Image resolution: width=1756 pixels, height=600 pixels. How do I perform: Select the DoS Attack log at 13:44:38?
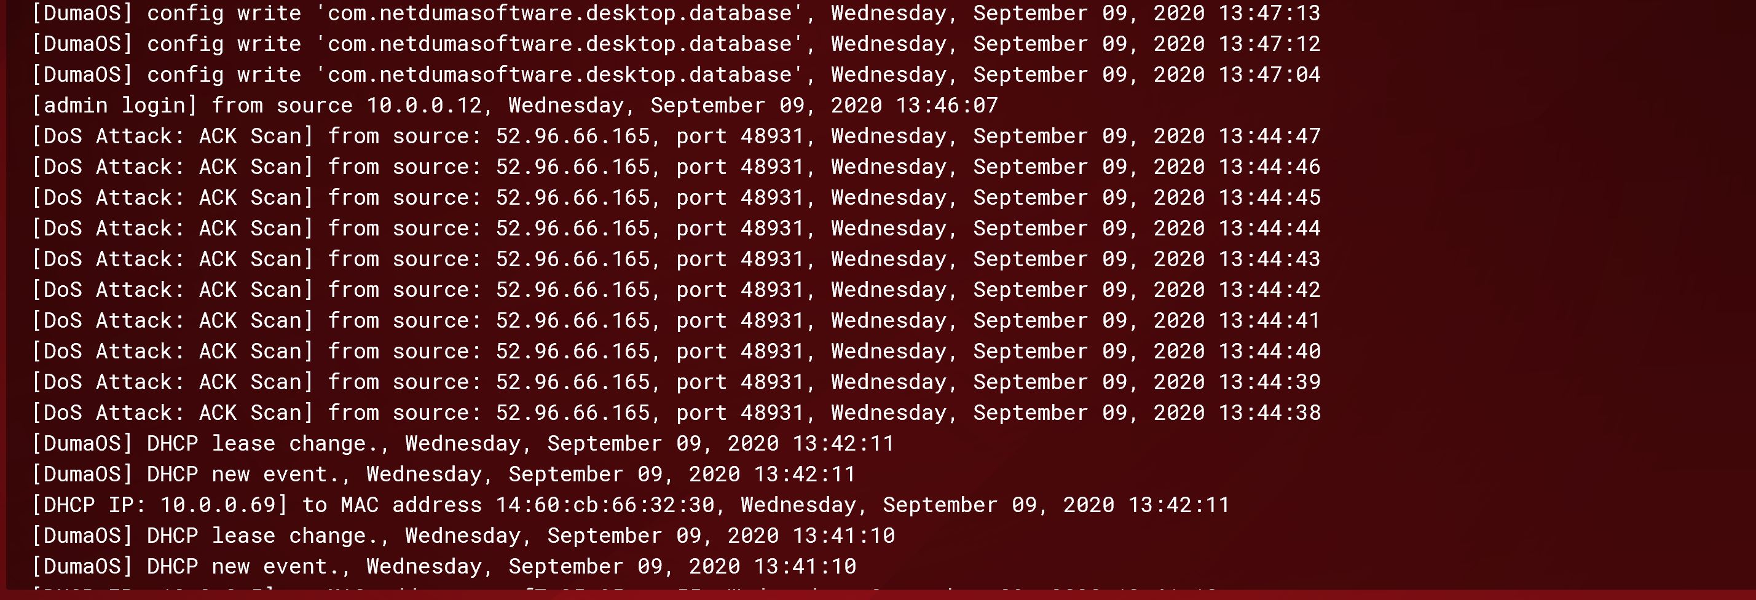pyautogui.click(x=675, y=412)
